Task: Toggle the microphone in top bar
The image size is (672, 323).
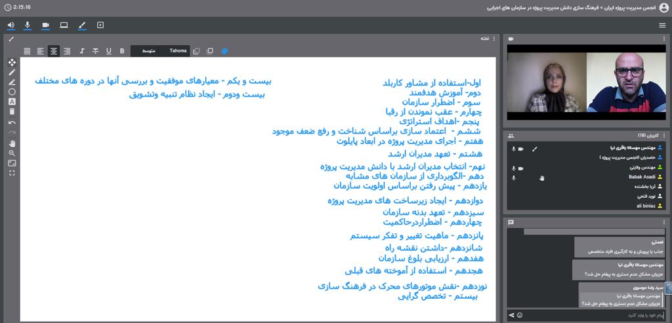Action: pos(28,25)
